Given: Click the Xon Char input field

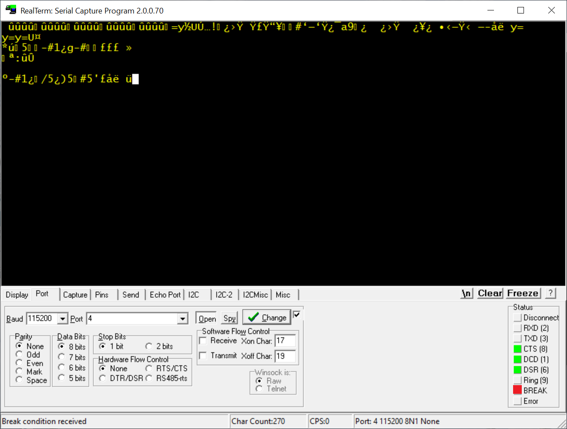Looking at the screenshot, I should pos(285,341).
